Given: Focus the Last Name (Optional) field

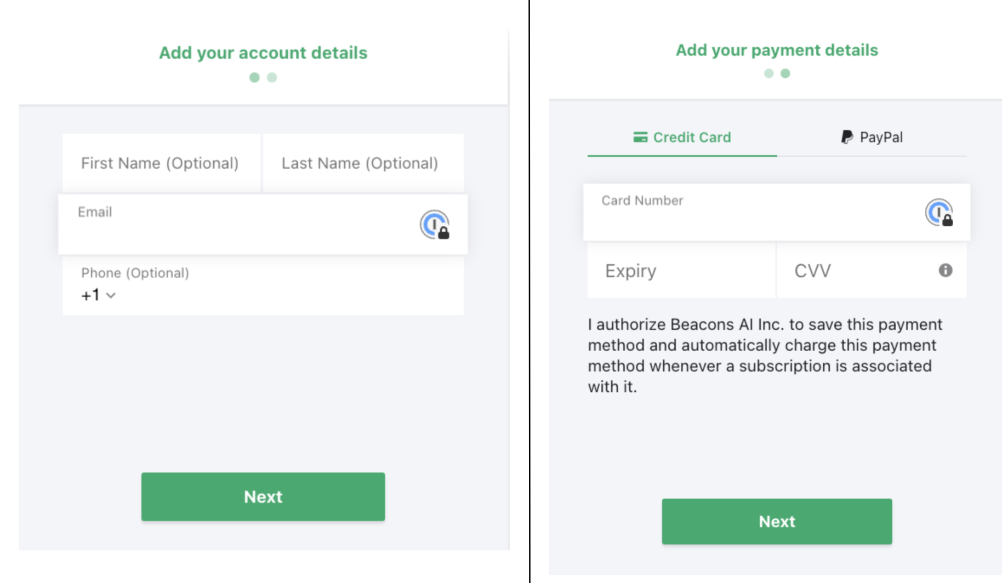Looking at the screenshot, I should [363, 163].
